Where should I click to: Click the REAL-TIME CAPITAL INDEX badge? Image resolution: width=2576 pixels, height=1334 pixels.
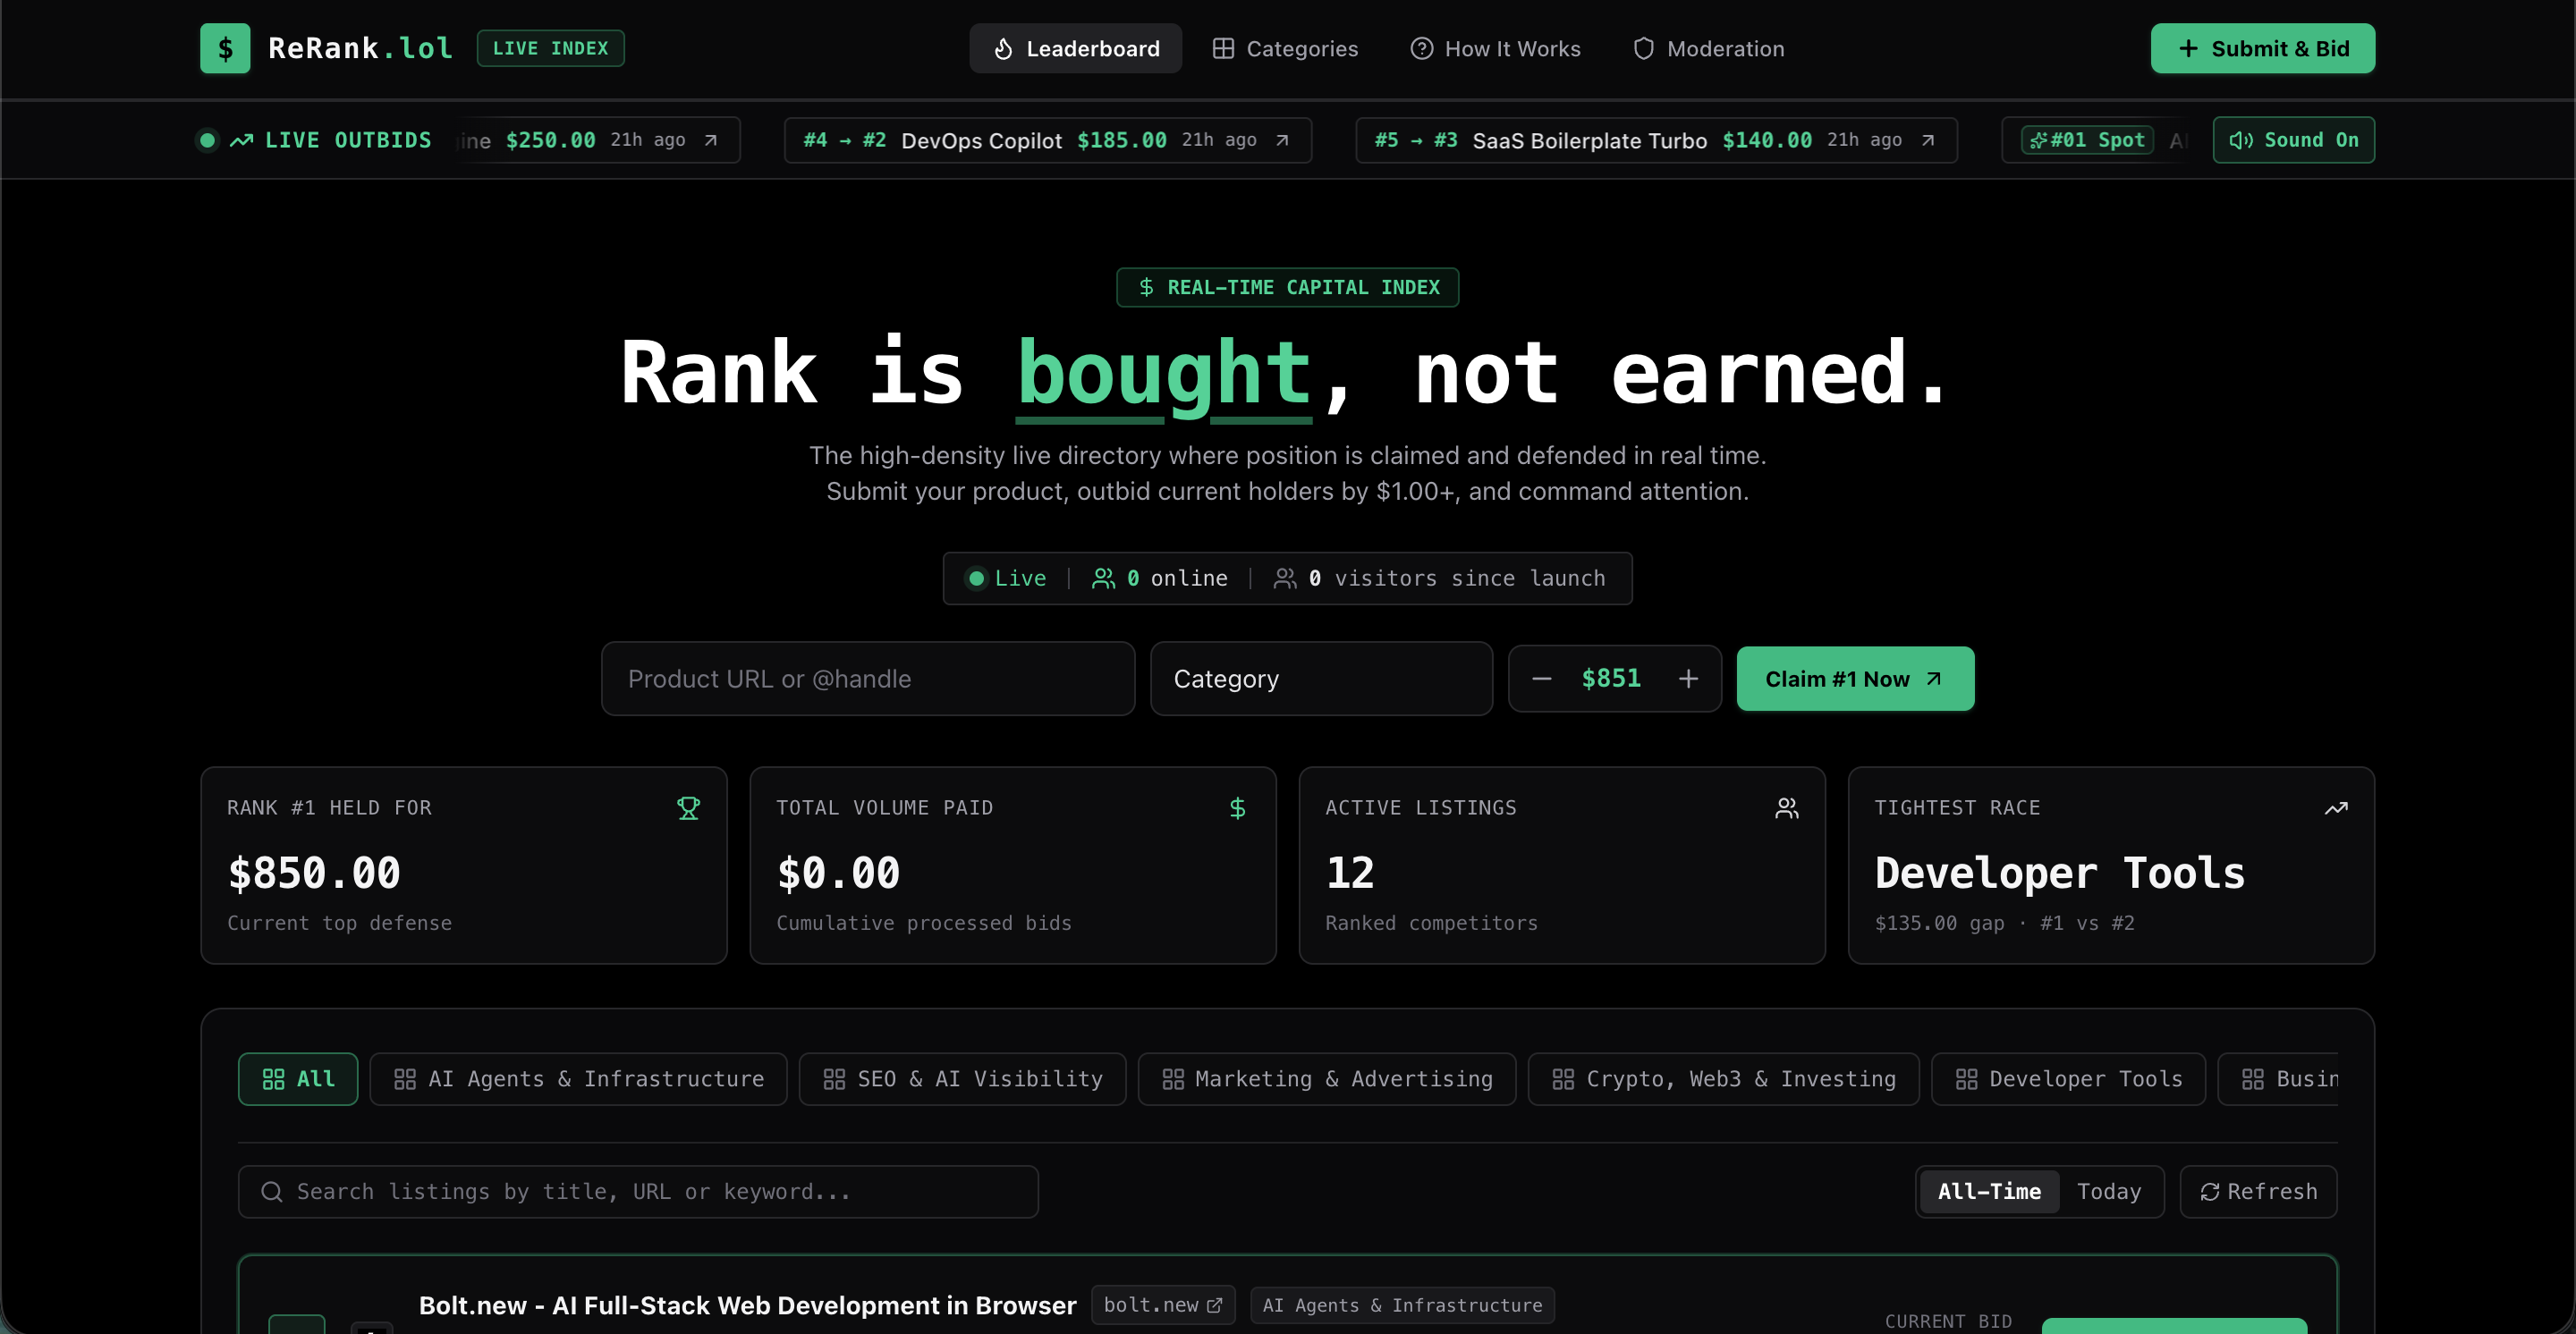pos(1288,288)
